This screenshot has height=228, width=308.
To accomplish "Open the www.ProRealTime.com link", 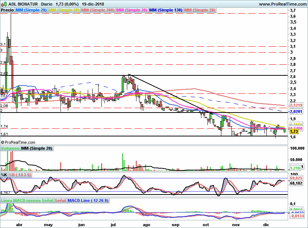I will click(x=283, y=4).
